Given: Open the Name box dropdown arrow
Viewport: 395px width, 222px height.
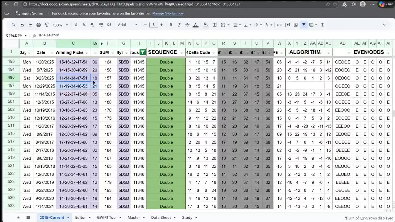Looking at the screenshot, I should [x=26, y=35].
